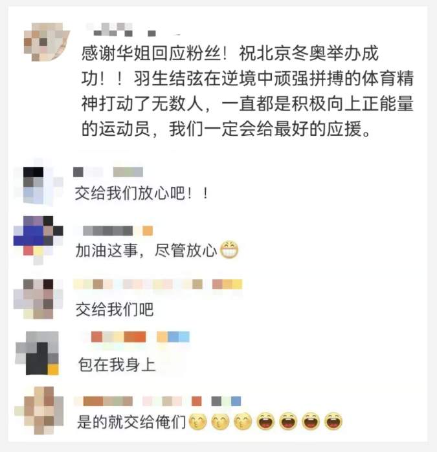The image size is (437, 452).
Task: Open the avatar beside 是的就交给俺们 reply
Action: 39,411
